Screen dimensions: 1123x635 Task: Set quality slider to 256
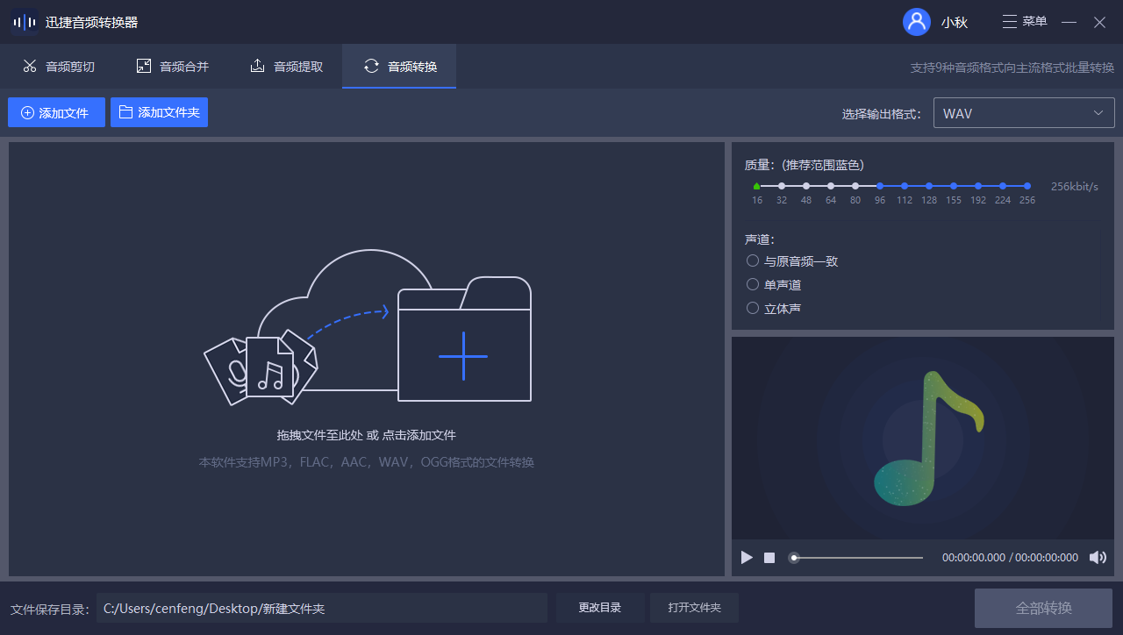click(1027, 186)
